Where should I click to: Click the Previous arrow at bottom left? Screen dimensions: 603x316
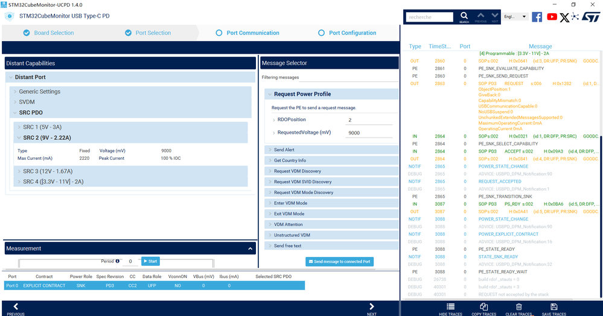click(16, 306)
